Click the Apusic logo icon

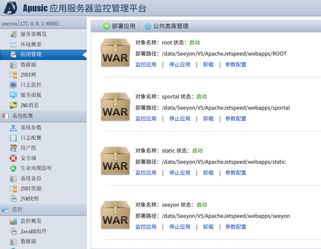click(10, 8)
